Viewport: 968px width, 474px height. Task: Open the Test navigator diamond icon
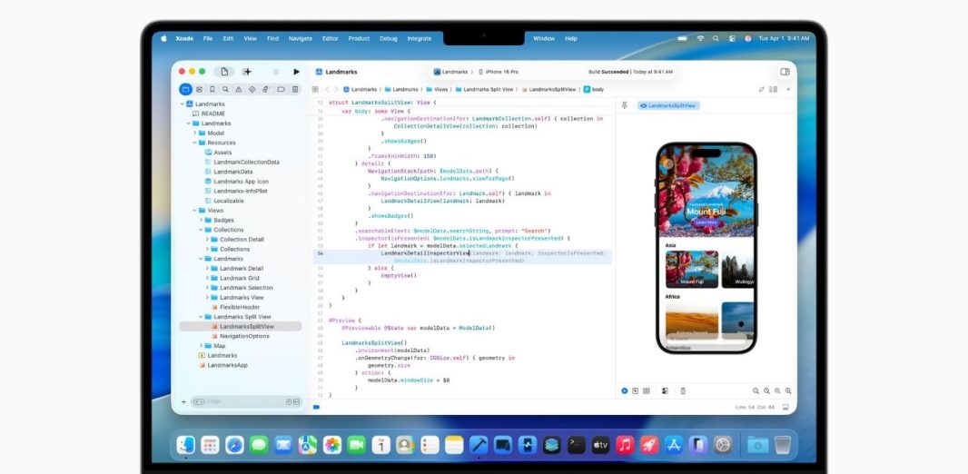tap(252, 90)
